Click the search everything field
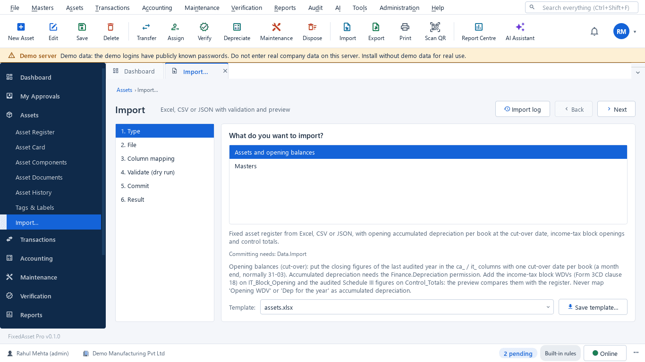This screenshot has height=362, width=645. click(582, 8)
